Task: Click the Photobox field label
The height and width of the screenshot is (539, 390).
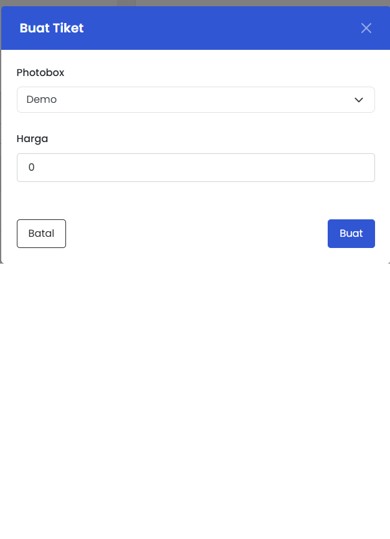Action: [x=40, y=72]
